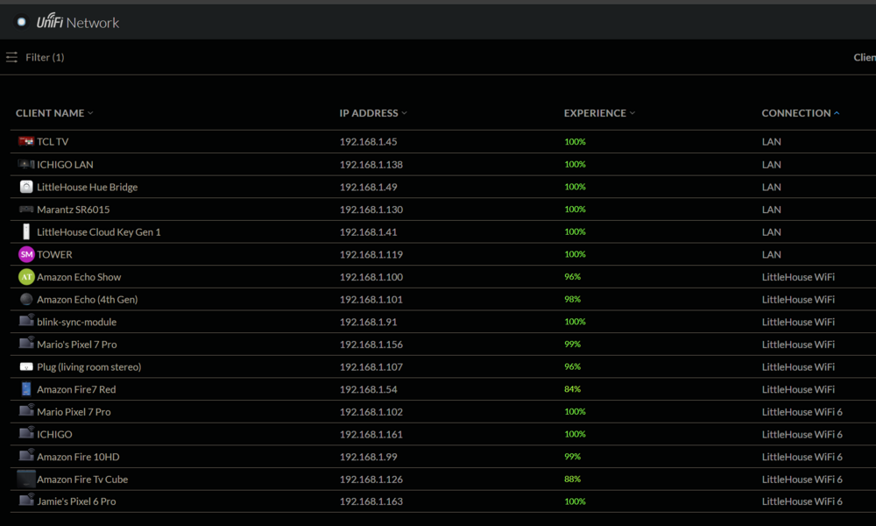Click IP address 192.168.1.163
The height and width of the screenshot is (526, 876).
[371, 501]
